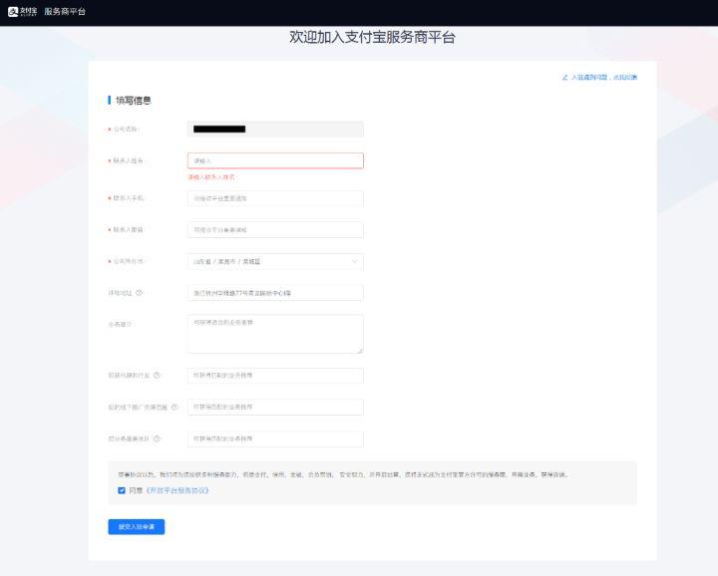Click the 业务简介 business intro textarea
Viewport: 718px width, 576px height.
275,334
